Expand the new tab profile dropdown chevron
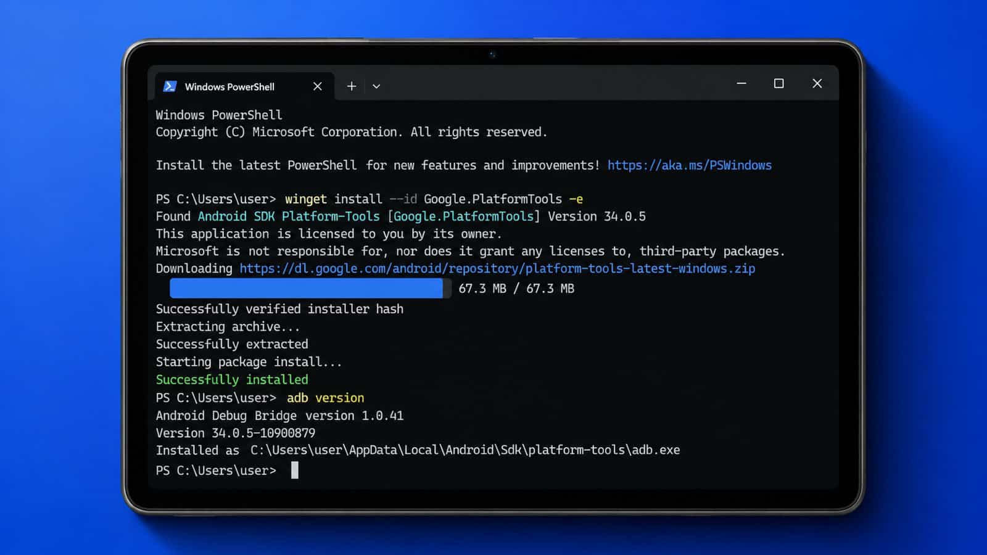987x555 pixels. tap(376, 86)
